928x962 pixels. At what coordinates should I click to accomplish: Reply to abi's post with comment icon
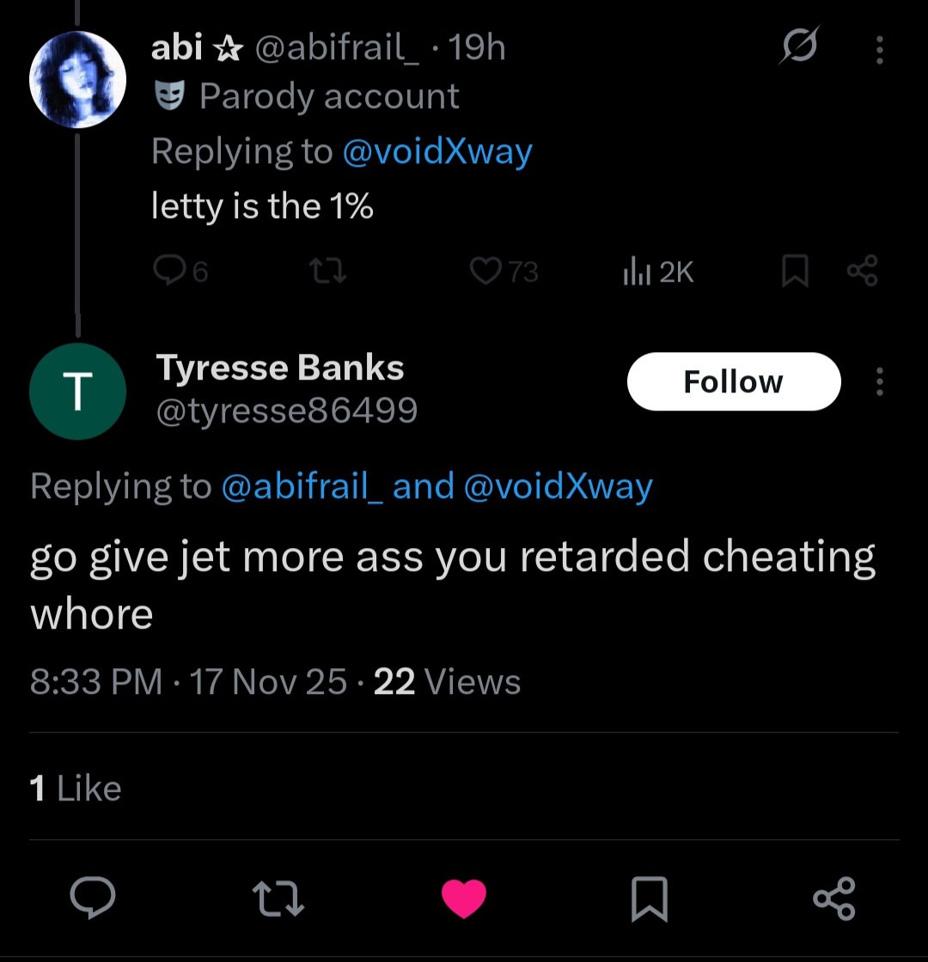point(169,272)
